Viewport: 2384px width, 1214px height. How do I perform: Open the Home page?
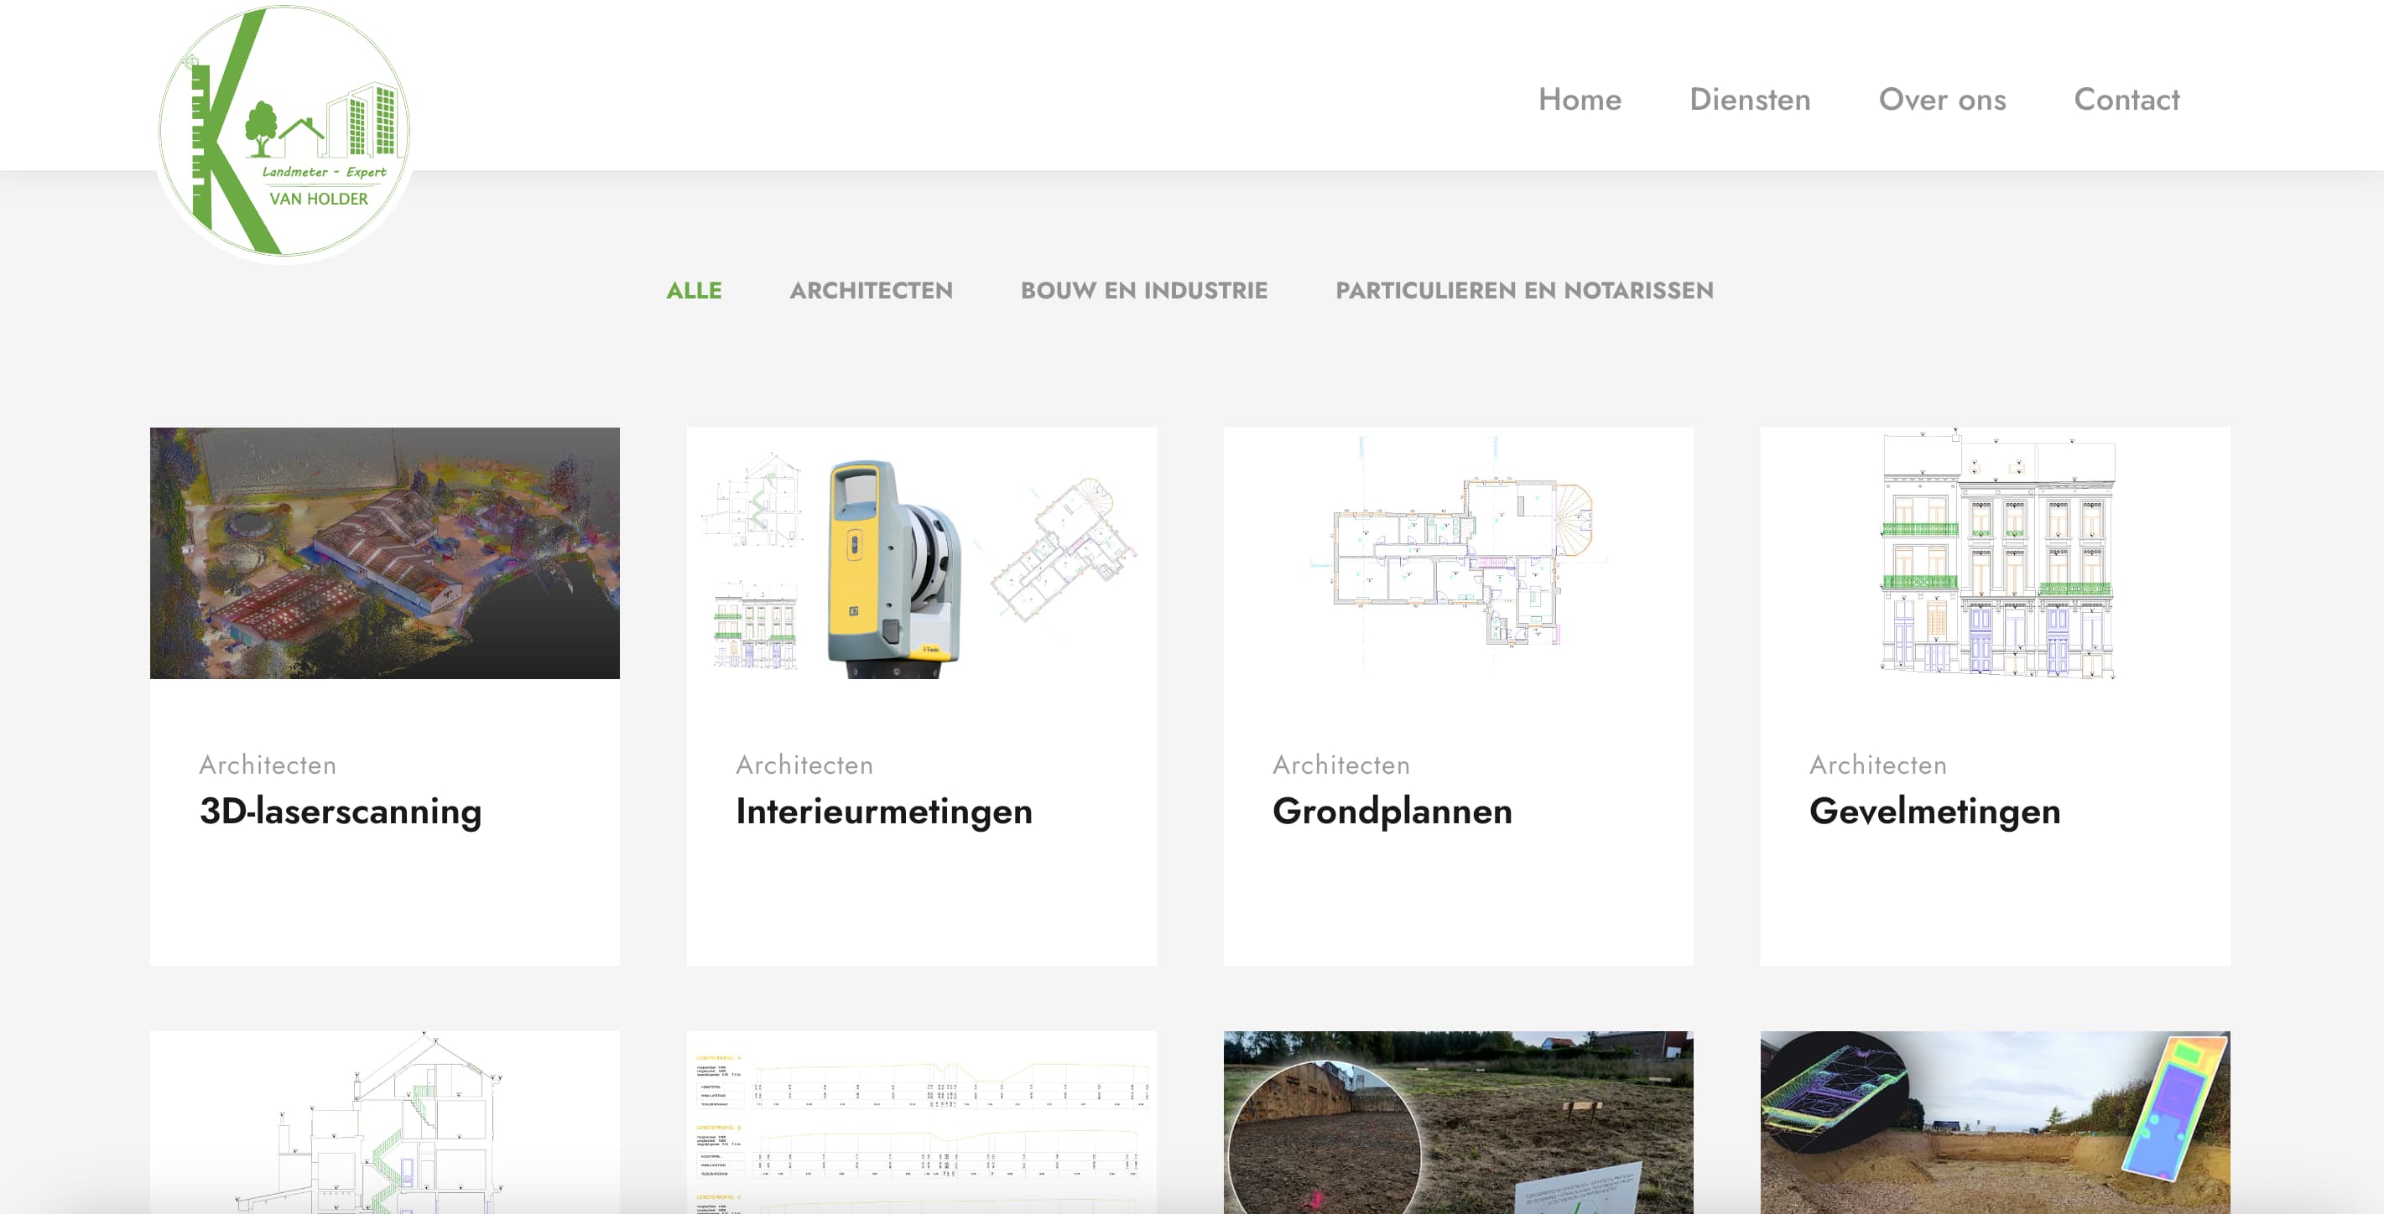(1580, 100)
